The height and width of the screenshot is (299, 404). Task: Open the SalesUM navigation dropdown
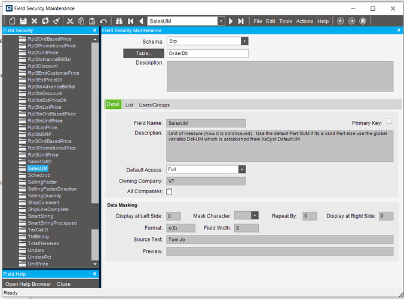[221, 21]
